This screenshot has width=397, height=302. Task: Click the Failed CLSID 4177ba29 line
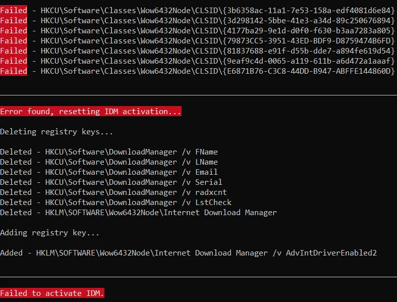point(197,31)
